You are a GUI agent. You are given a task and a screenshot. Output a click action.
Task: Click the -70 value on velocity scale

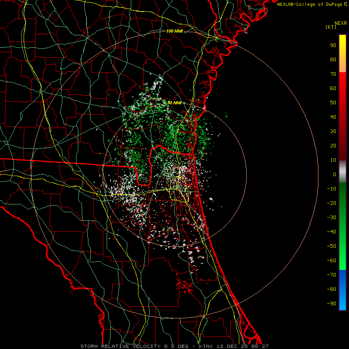pos(332,275)
